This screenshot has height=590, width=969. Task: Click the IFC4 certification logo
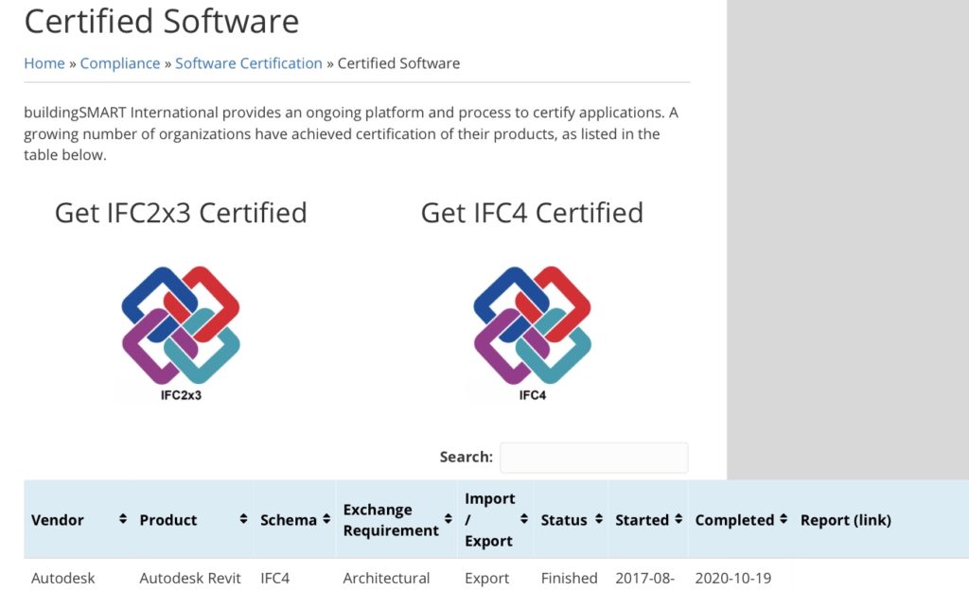[x=532, y=333]
